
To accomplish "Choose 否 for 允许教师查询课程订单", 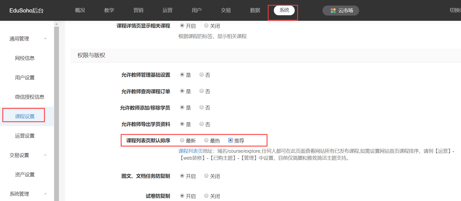I will click(202, 91).
